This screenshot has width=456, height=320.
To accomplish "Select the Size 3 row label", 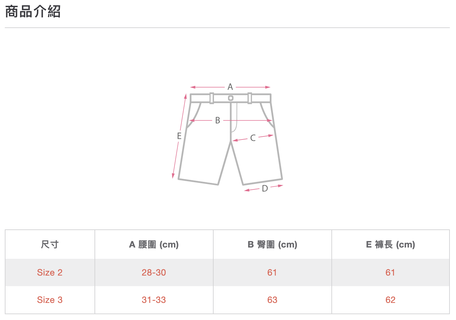I will tap(50, 300).
